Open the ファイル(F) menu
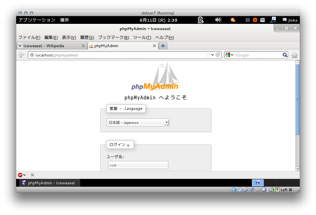The image size is (316, 215). [x=29, y=37]
